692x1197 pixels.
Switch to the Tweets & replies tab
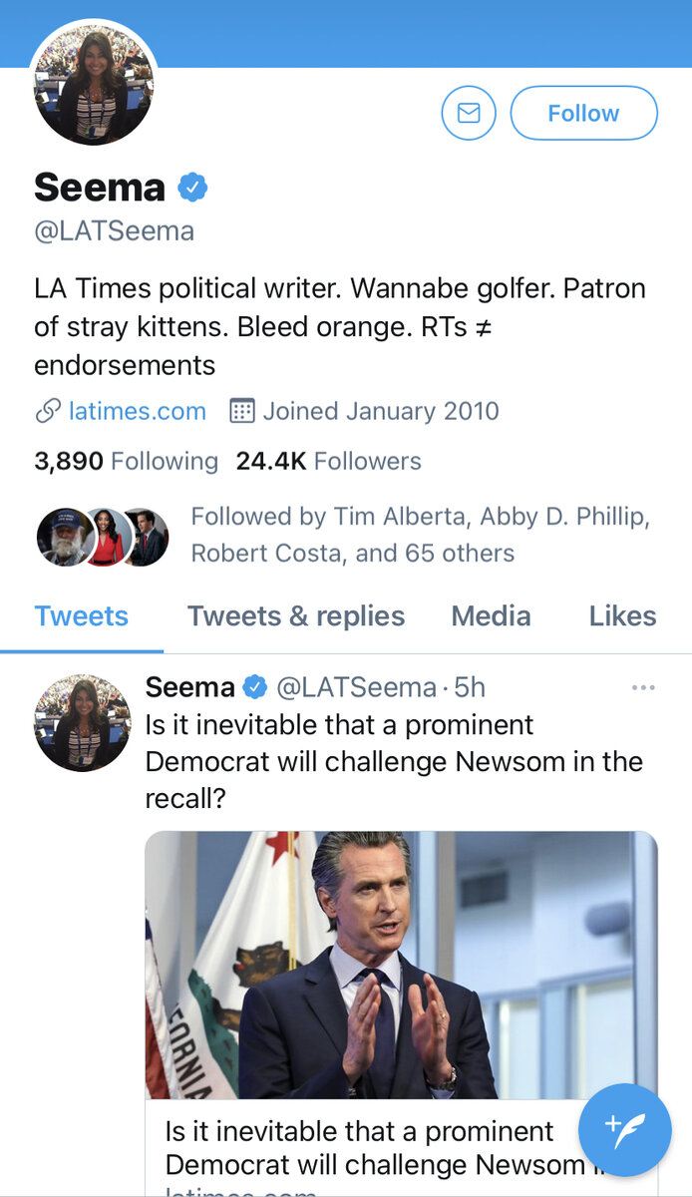pyautogui.click(x=296, y=616)
